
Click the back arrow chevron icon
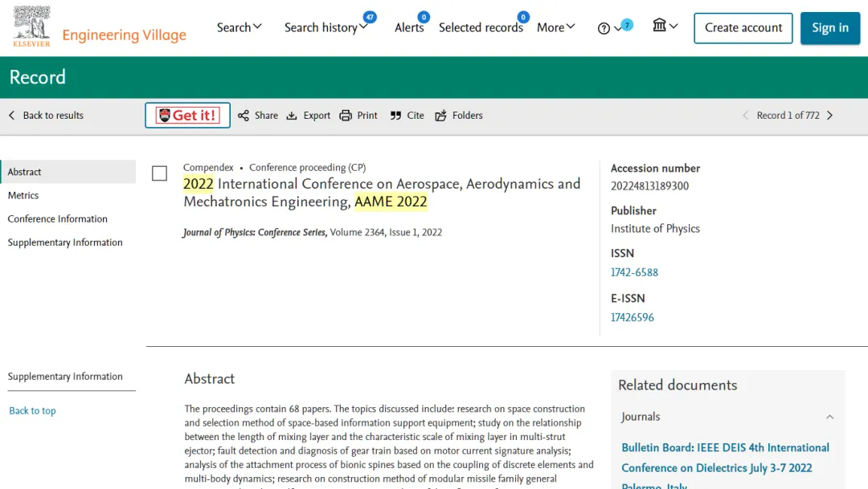(11, 115)
